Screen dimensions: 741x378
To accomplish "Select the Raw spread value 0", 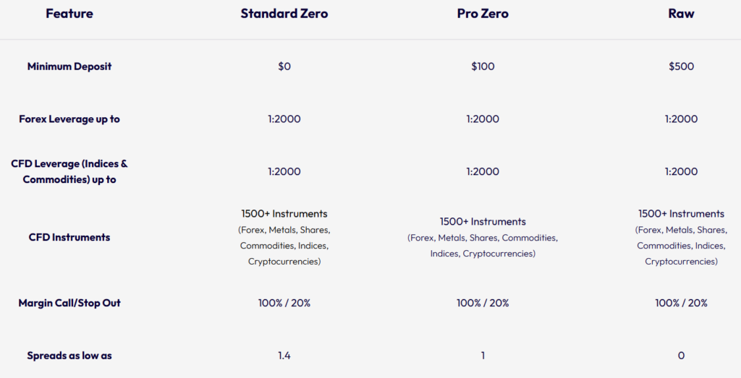I will point(681,356).
